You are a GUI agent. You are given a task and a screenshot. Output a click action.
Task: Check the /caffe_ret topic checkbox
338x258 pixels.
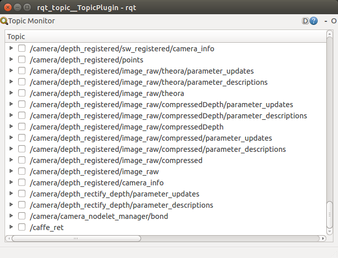pos(22,227)
